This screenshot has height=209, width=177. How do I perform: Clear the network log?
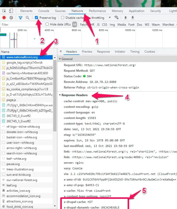click(11, 18)
